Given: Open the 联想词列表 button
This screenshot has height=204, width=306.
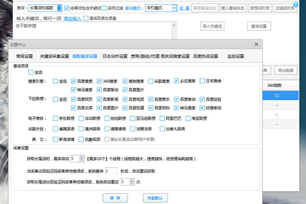Looking at the screenshot, I should pyautogui.click(x=260, y=8).
